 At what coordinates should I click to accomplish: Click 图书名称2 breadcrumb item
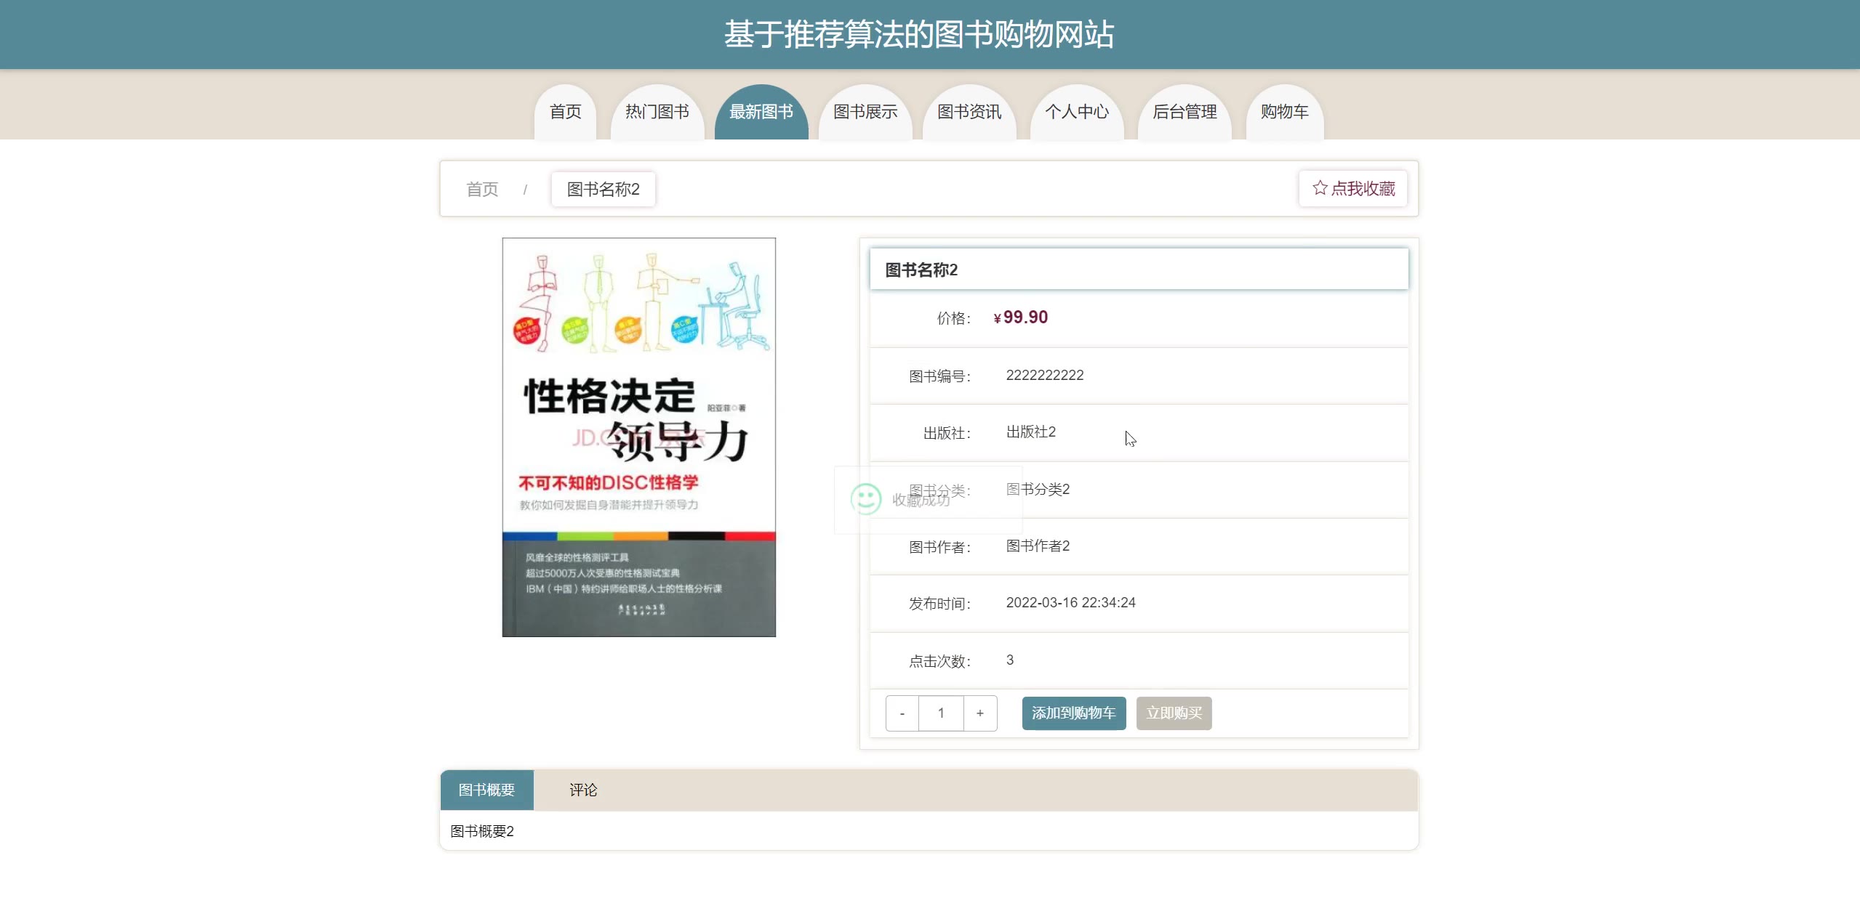(x=603, y=190)
